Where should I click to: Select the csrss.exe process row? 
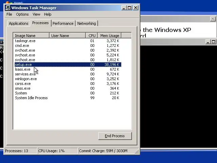[x=68, y=84]
